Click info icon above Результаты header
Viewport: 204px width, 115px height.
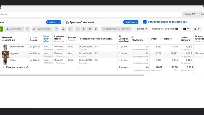pos(132,37)
